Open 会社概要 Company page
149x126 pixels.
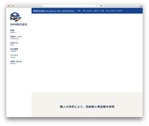[14, 50]
